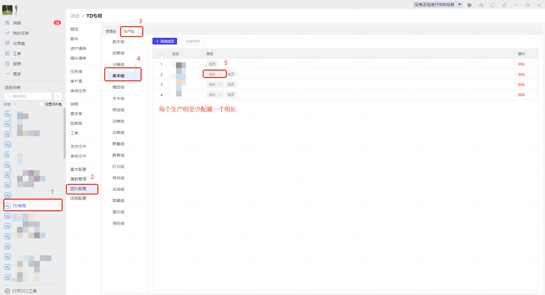Viewport: 545px width, 295px height.
Task: Open the 消息 messages icon
Action: [7, 23]
